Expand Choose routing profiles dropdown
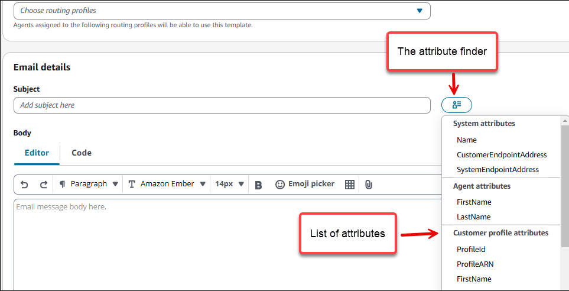Screen dimensions: 569x291 [222, 11]
